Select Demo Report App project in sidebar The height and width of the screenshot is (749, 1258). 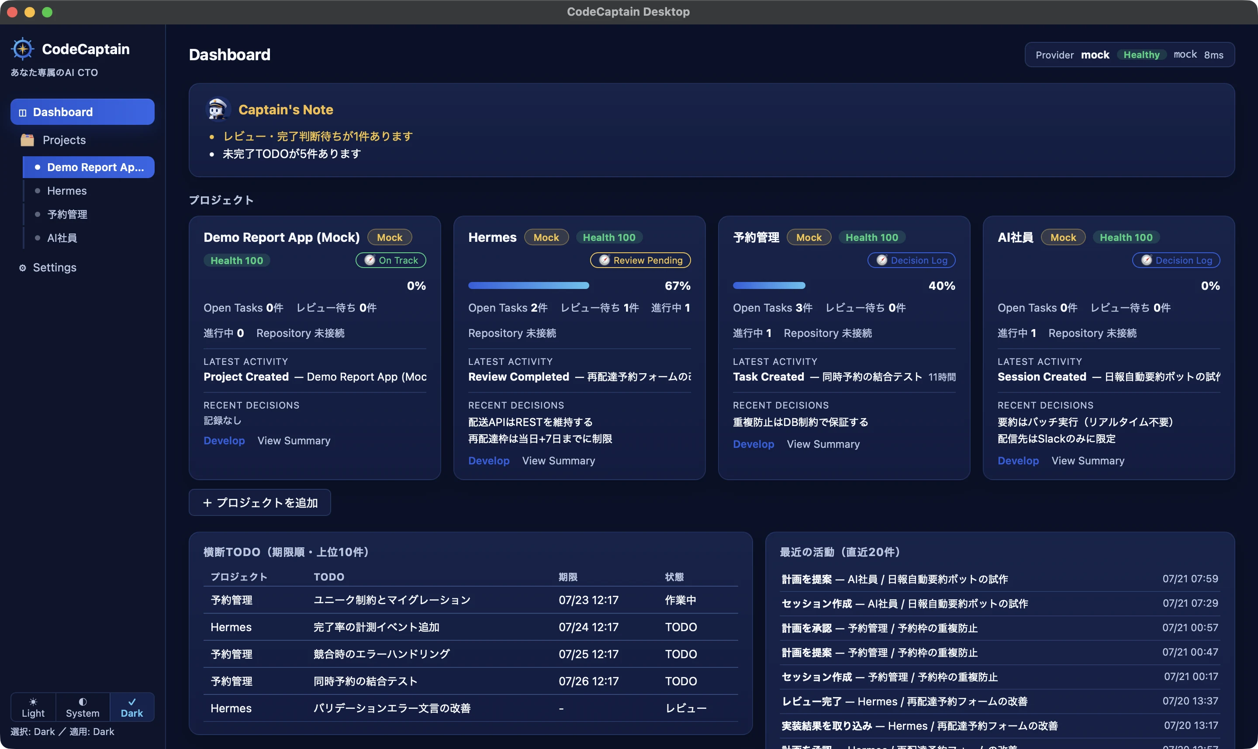click(88, 167)
